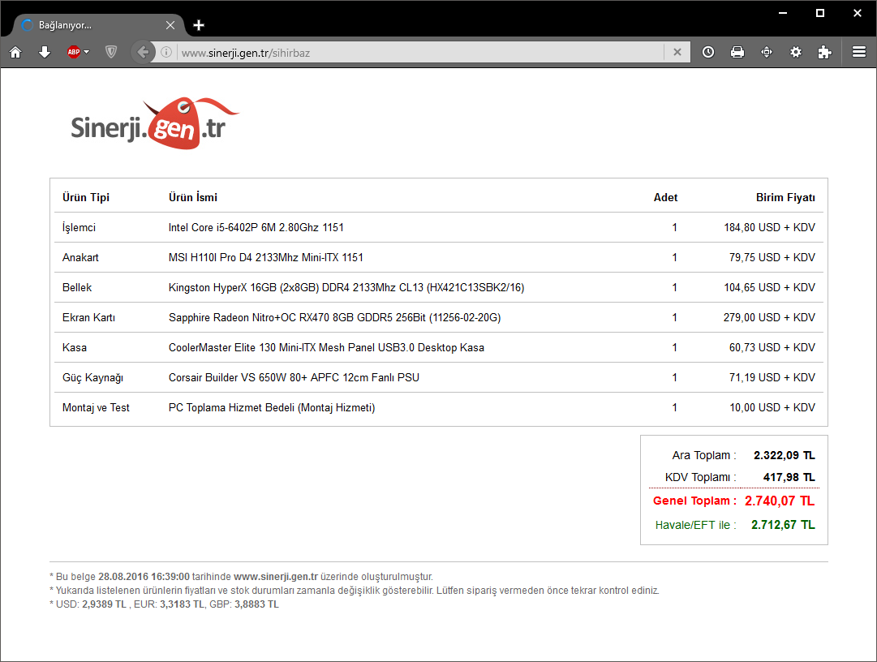Image resolution: width=877 pixels, height=662 pixels.
Task: Click the Print icon in the toolbar
Action: click(x=737, y=52)
